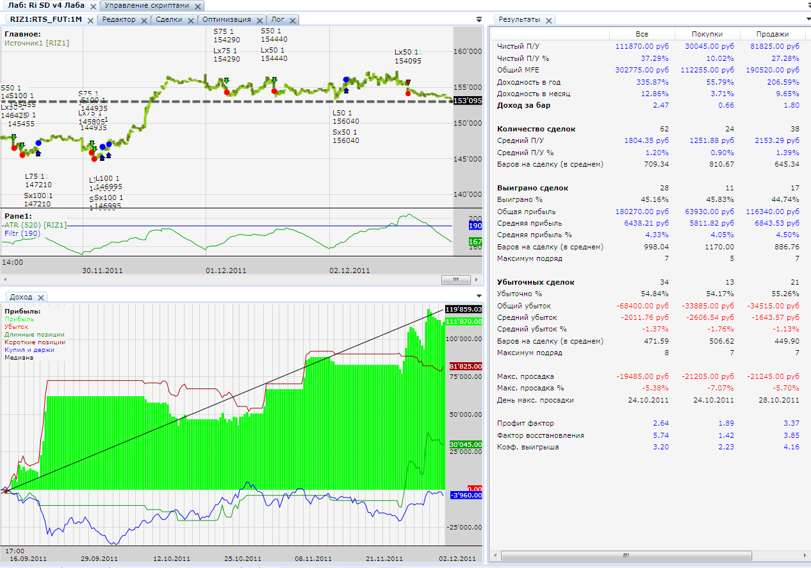Close the Редактор tab
Screen dimensions: 811x568
(x=144, y=20)
